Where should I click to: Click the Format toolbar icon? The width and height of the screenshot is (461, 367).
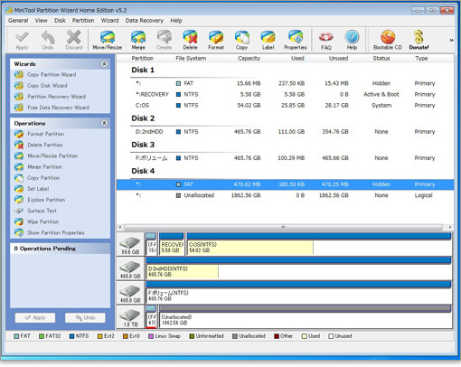tap(216, 40)
